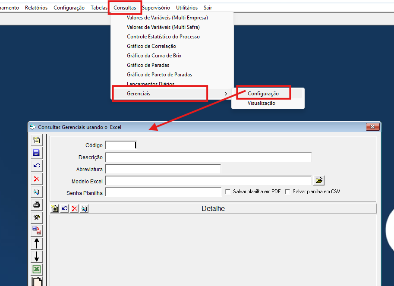394x286 pixels.
Task: Click the down arrow move icon
Action: pos(37,256)
